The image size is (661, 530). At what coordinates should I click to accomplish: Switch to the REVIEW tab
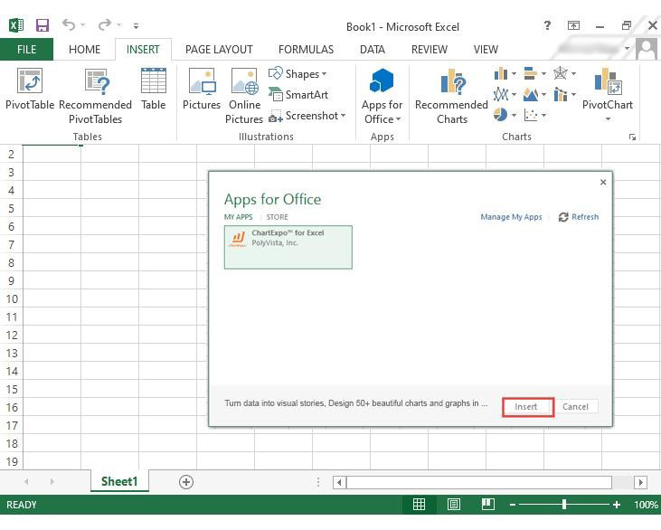(430, 50)
